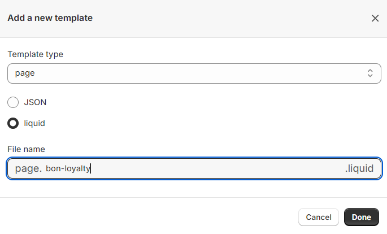Viewport: 387px width, 234px height.
Task: Click the 'page.' prefix in File name field
Action: click(28, 168)
